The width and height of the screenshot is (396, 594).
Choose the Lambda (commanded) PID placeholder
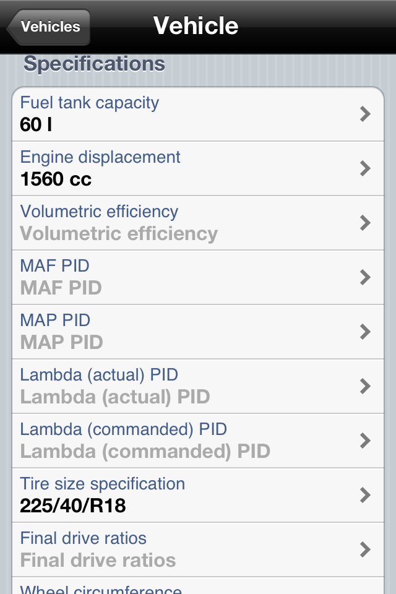145,451
